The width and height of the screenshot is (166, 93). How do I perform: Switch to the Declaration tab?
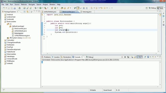66,57
